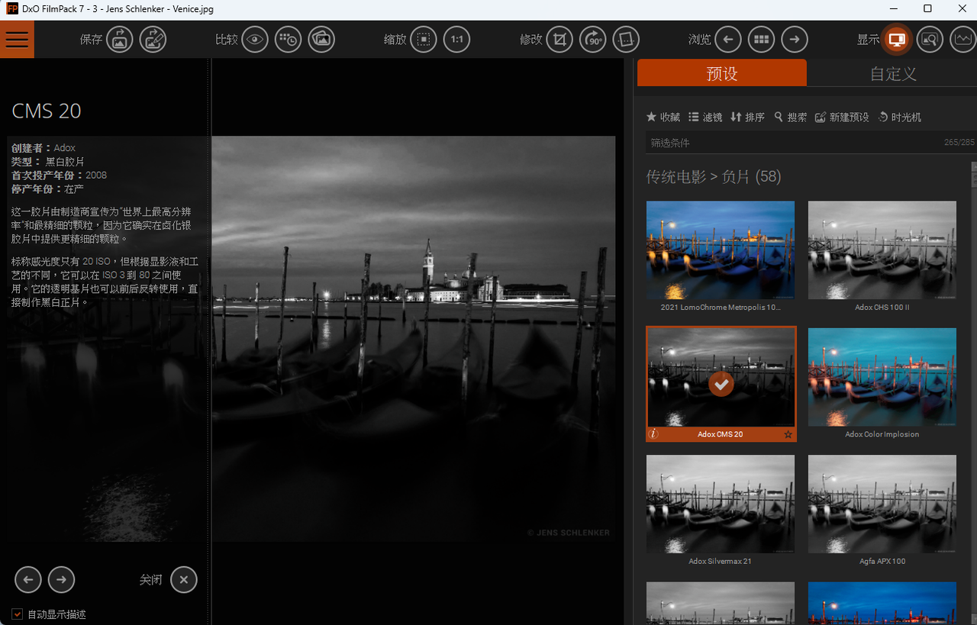
Task: Close the CMS 20 description panel
Action: coord(183,580)
